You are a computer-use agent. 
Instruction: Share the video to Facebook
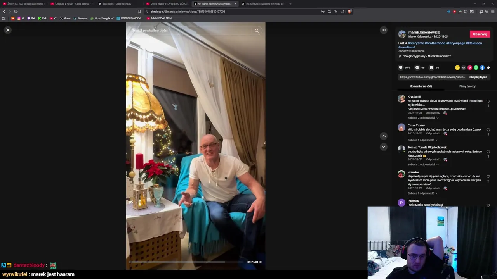click(x=482, y=67)
